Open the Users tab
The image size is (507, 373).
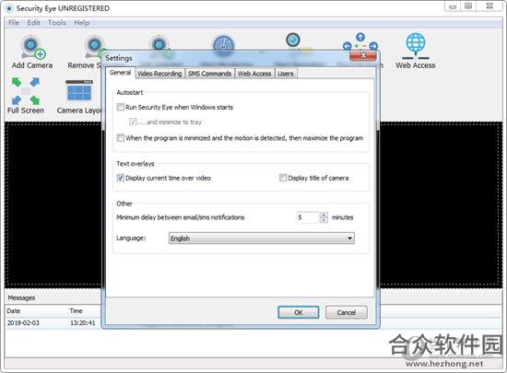286,74
